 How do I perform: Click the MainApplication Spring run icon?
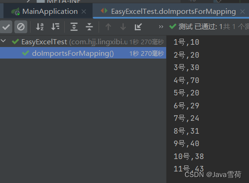(x=15, y=12)
